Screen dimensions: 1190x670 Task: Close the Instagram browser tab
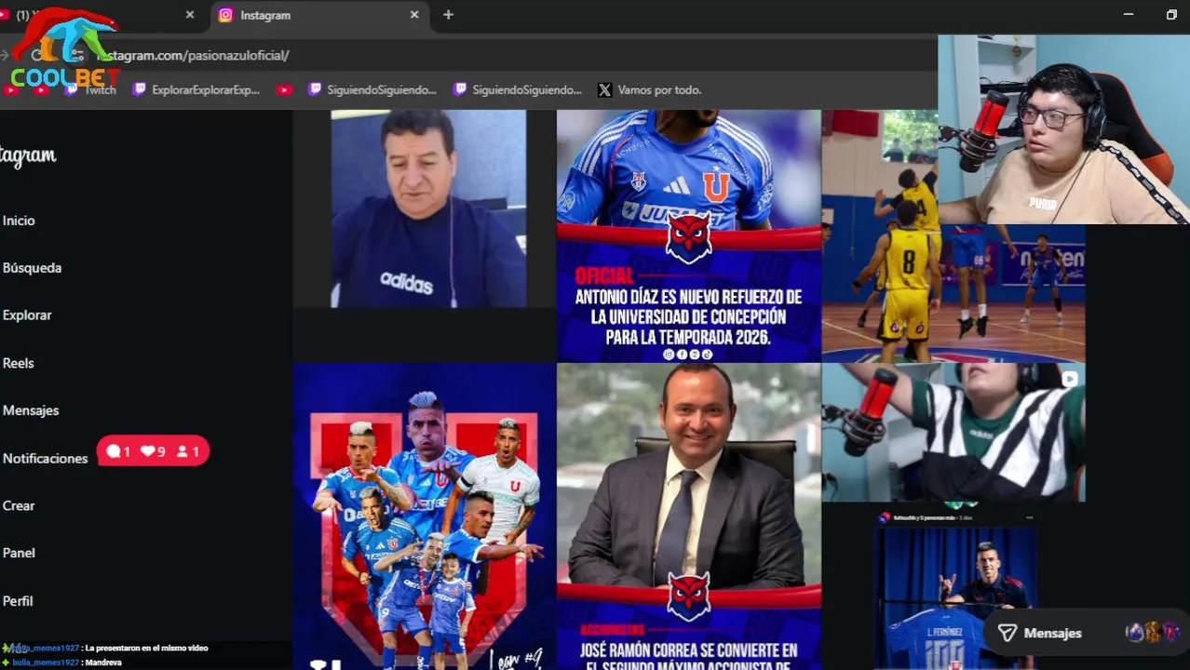click(414, 15)
